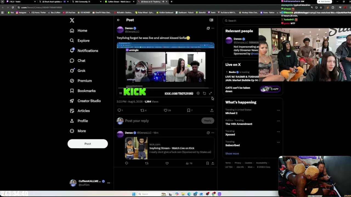Pause the embedded video
This screenshot has height=197, width=351.
pos(120,93)
